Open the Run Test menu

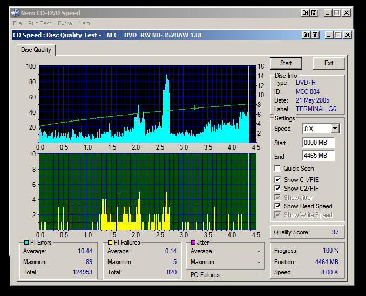tap(39, 23)
